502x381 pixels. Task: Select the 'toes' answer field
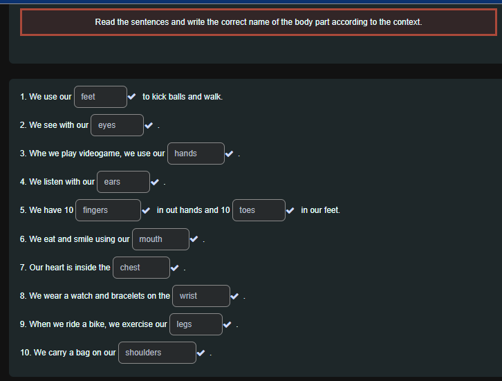click(259, 210)
